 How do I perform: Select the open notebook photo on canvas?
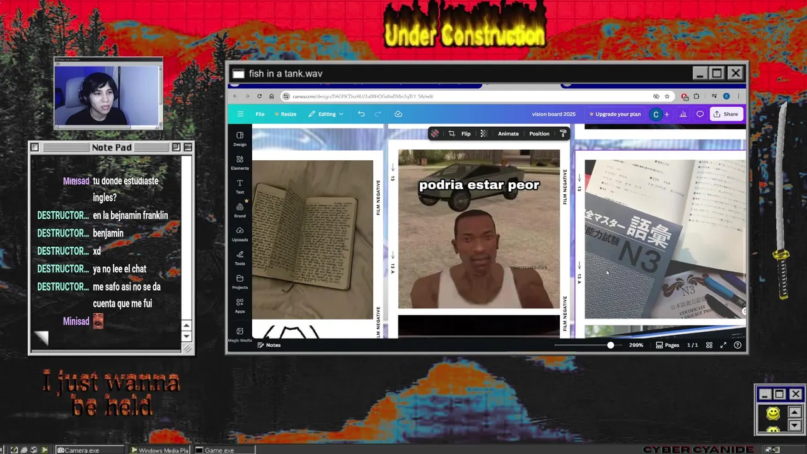pyautogui.click(x=313, y=240)
